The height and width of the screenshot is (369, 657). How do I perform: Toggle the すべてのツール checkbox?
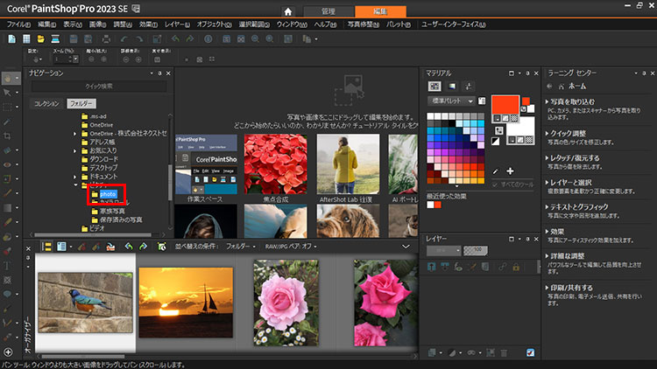[x=496, y=184]
